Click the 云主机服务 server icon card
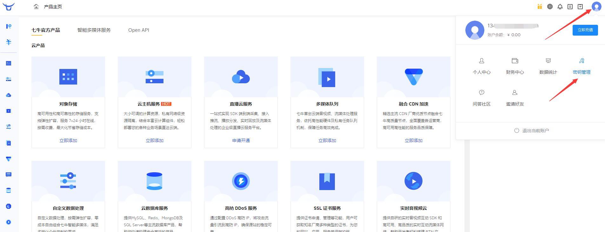Viewport: 605px width, 232px height. tap(155, 77)
